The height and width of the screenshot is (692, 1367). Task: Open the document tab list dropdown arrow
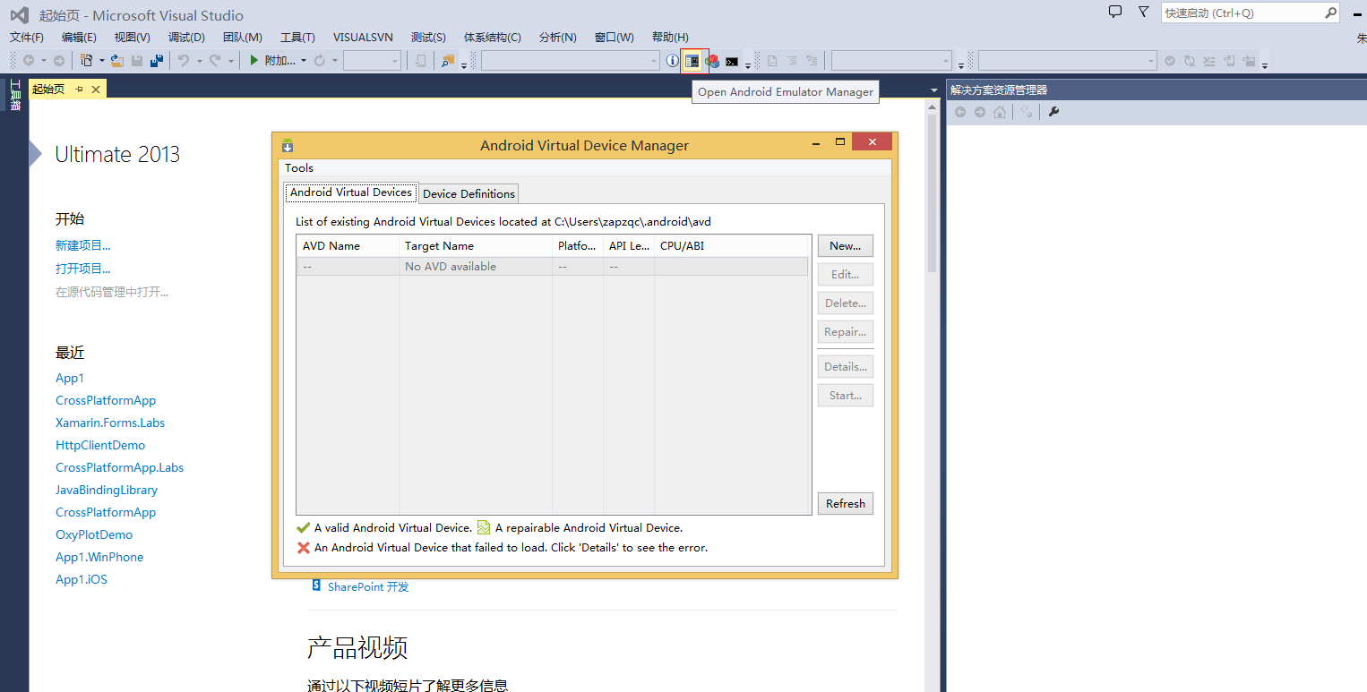click(934, 90)
